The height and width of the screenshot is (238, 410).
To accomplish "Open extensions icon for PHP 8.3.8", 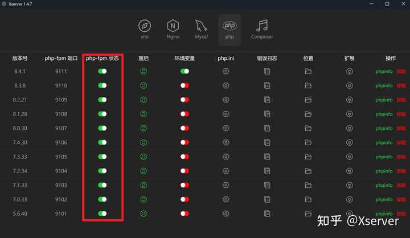I will click(349, 85).
